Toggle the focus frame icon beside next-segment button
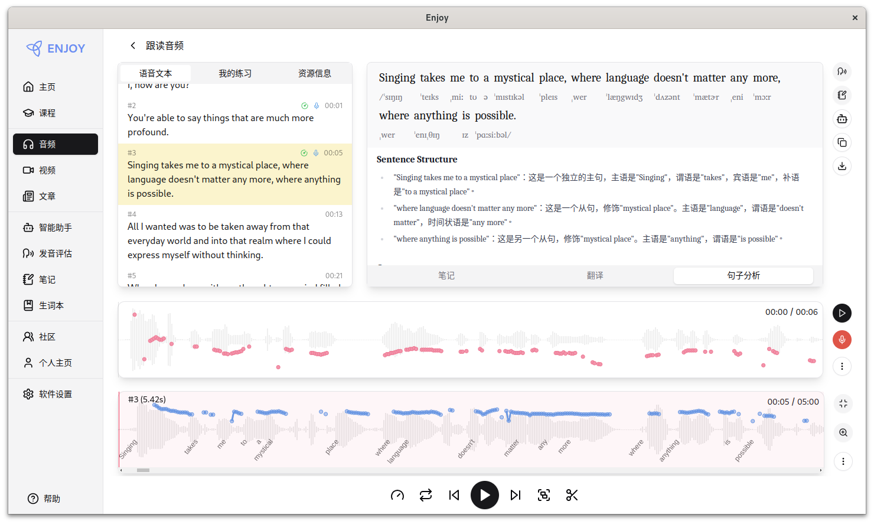The width and height of the screenshot is (874, 524). point(544,495)
